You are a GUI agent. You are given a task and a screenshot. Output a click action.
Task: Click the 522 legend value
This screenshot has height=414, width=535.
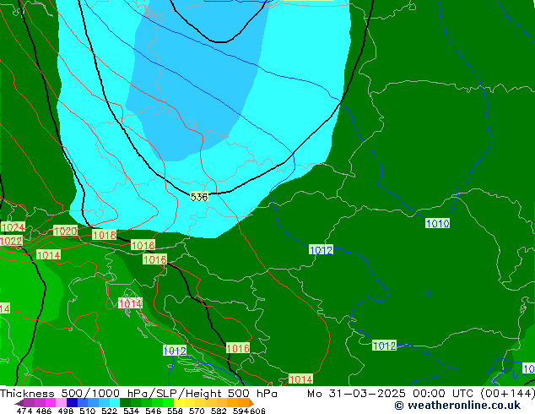[x=109, y=411]
